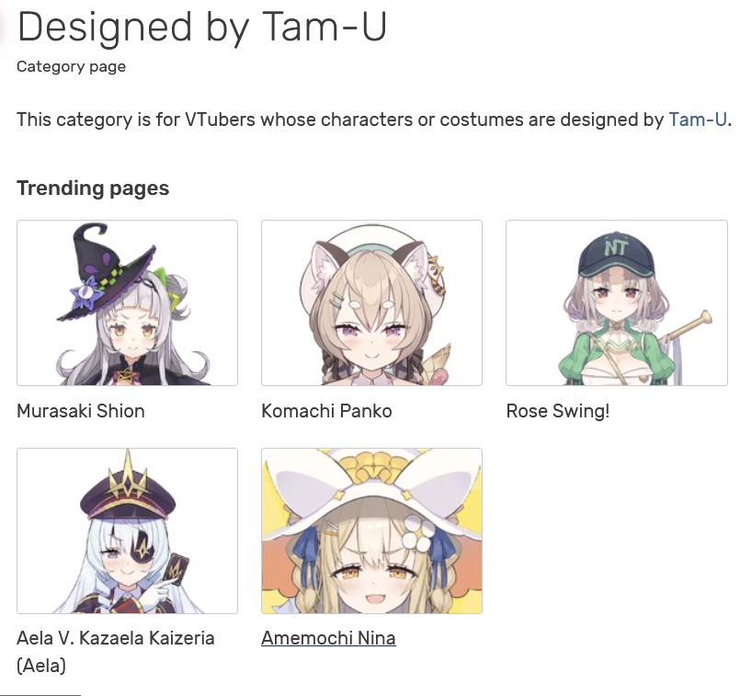Image resolution: width=752 pixels, height=696 pixels.
Task: Follow the Tam-U link in the description
Action: pos(698,120)
